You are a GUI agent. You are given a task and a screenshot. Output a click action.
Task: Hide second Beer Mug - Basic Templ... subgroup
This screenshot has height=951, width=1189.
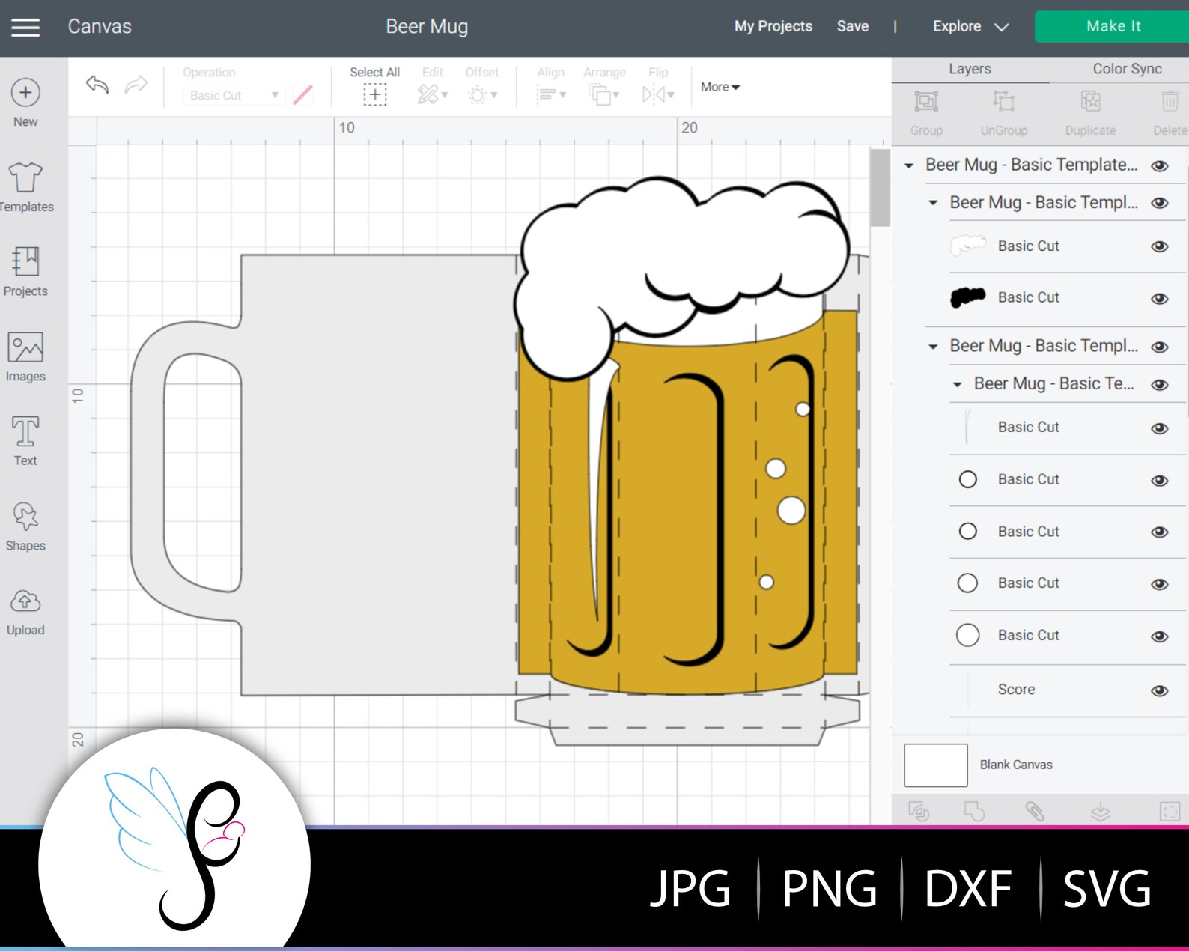(x=1160, y=347)
